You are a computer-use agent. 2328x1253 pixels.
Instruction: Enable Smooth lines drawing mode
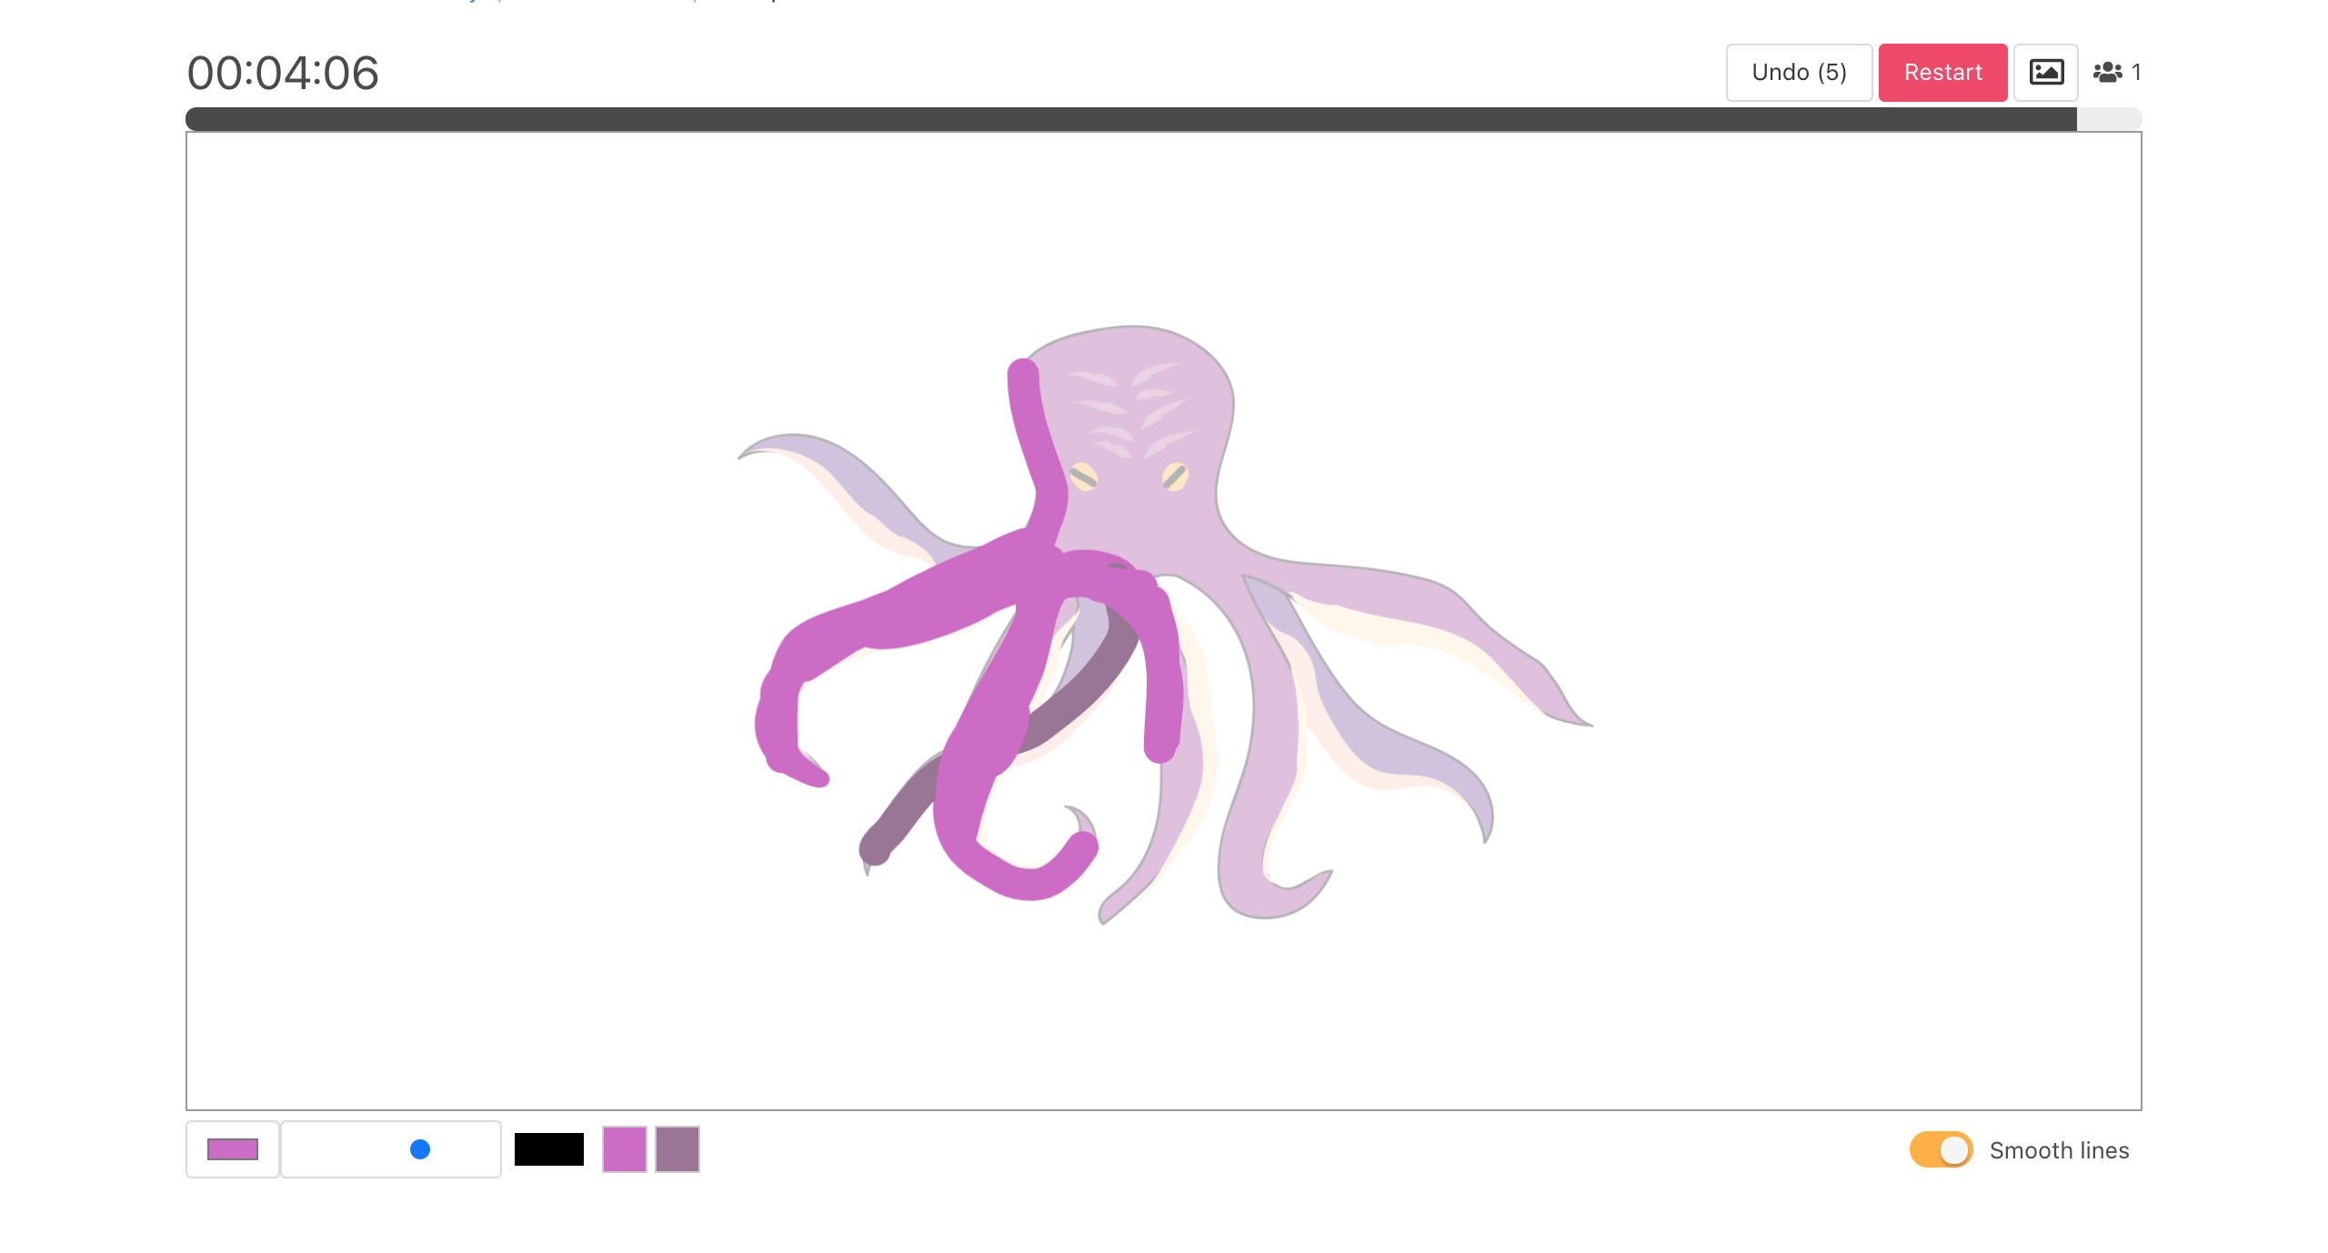click(1941, 1149)
